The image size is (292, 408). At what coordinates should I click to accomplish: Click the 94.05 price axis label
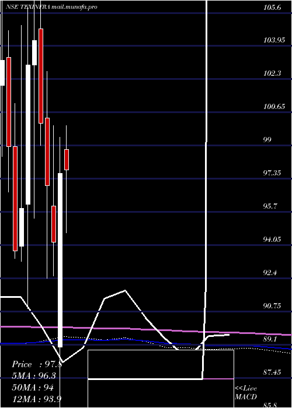(272, 239)
